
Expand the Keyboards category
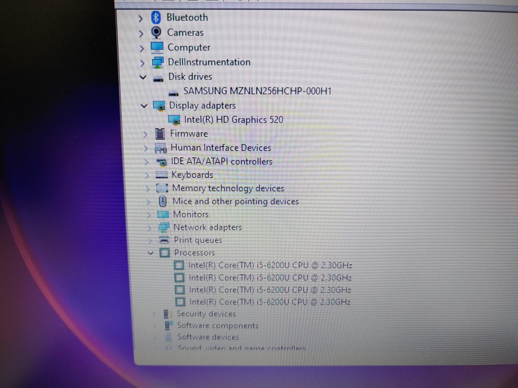pos(147,175)
